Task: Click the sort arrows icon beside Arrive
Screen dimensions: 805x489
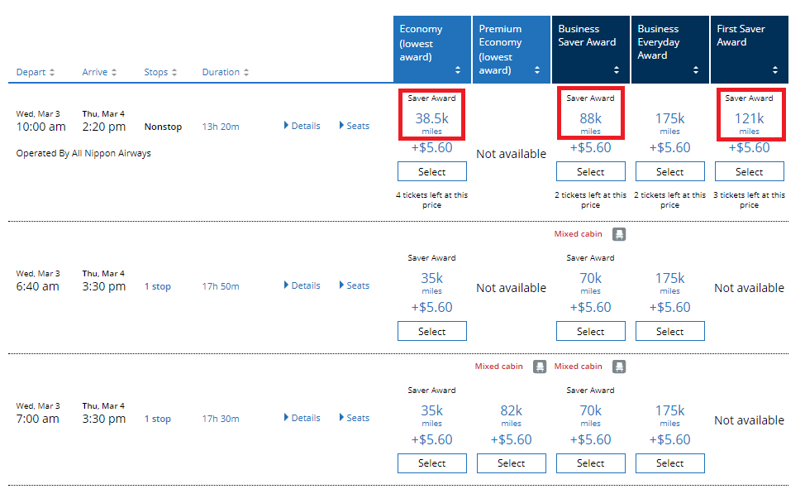Action: pyautogui.click(x=114, y=73)
